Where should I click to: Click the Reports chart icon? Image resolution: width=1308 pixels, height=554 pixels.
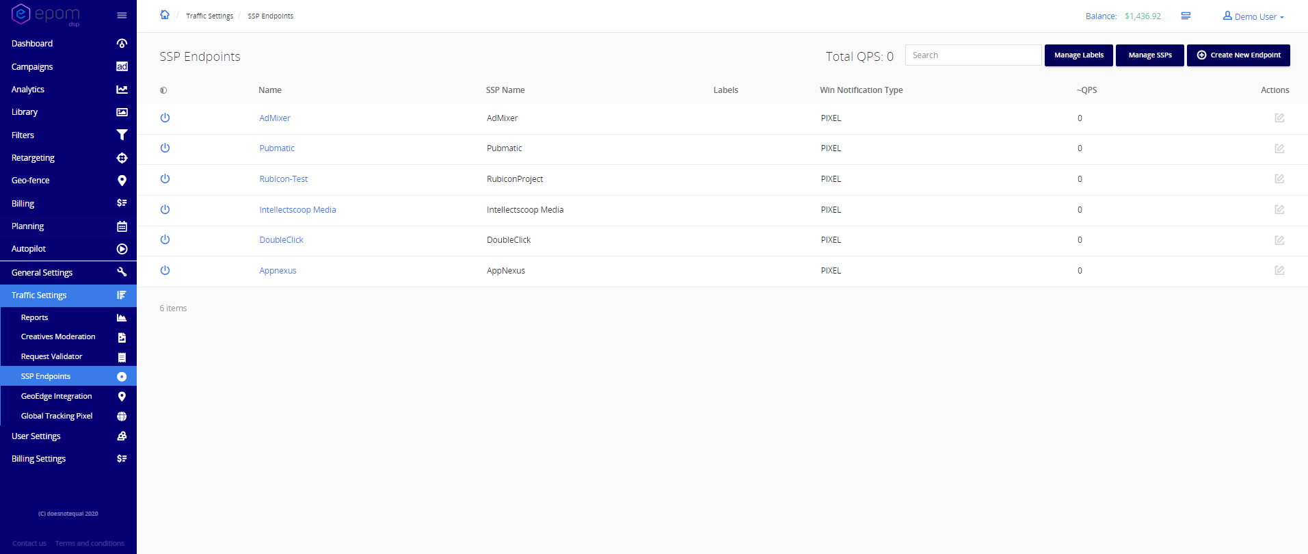pos(122,318)
